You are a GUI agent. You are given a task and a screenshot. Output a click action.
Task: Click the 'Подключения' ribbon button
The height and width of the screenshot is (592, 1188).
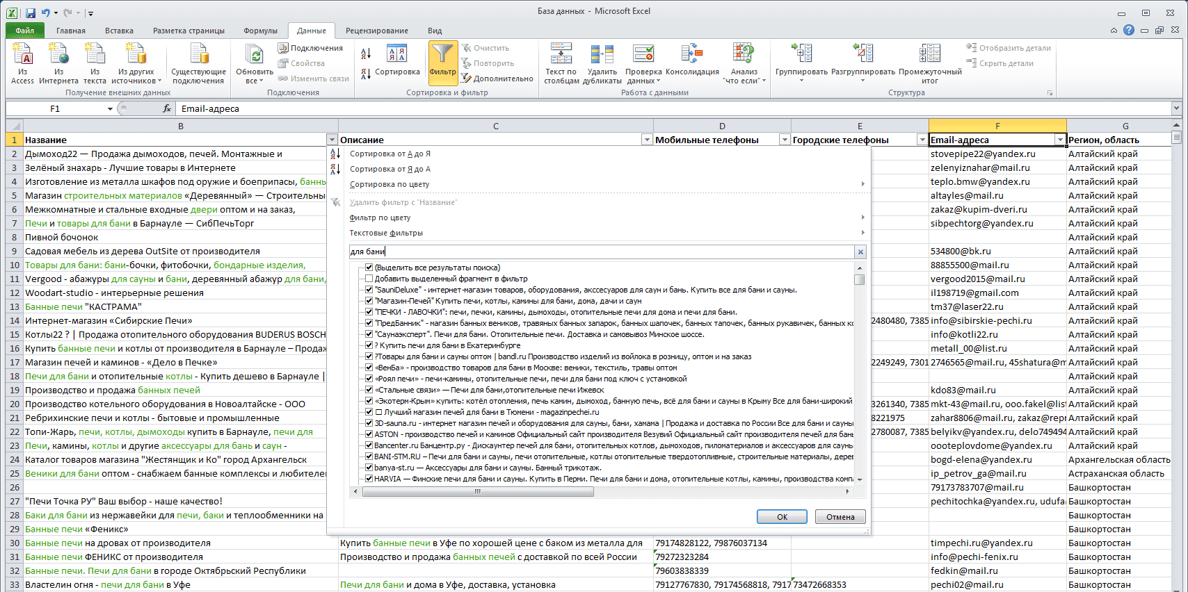click(x=310, y=48)
